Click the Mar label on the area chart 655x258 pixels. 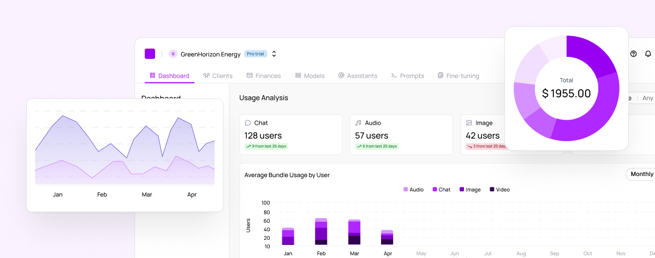[147, 195]
